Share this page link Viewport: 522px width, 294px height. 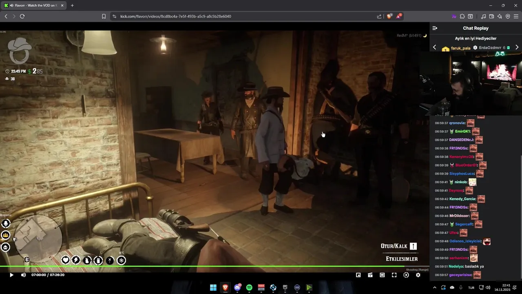(379, 16)
